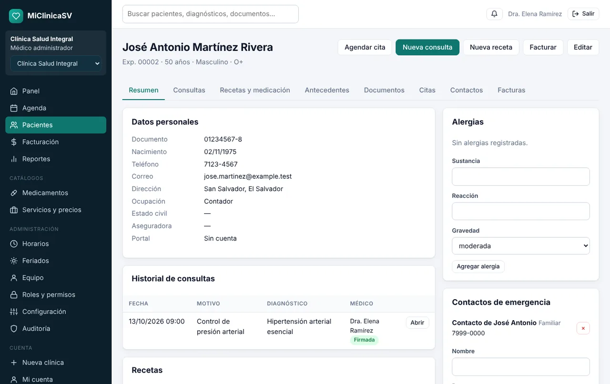The height and width of the screenshot is (384, 610).
Task: Open the Clínica Salud Integral clinic selector
Action: [56, 63]
